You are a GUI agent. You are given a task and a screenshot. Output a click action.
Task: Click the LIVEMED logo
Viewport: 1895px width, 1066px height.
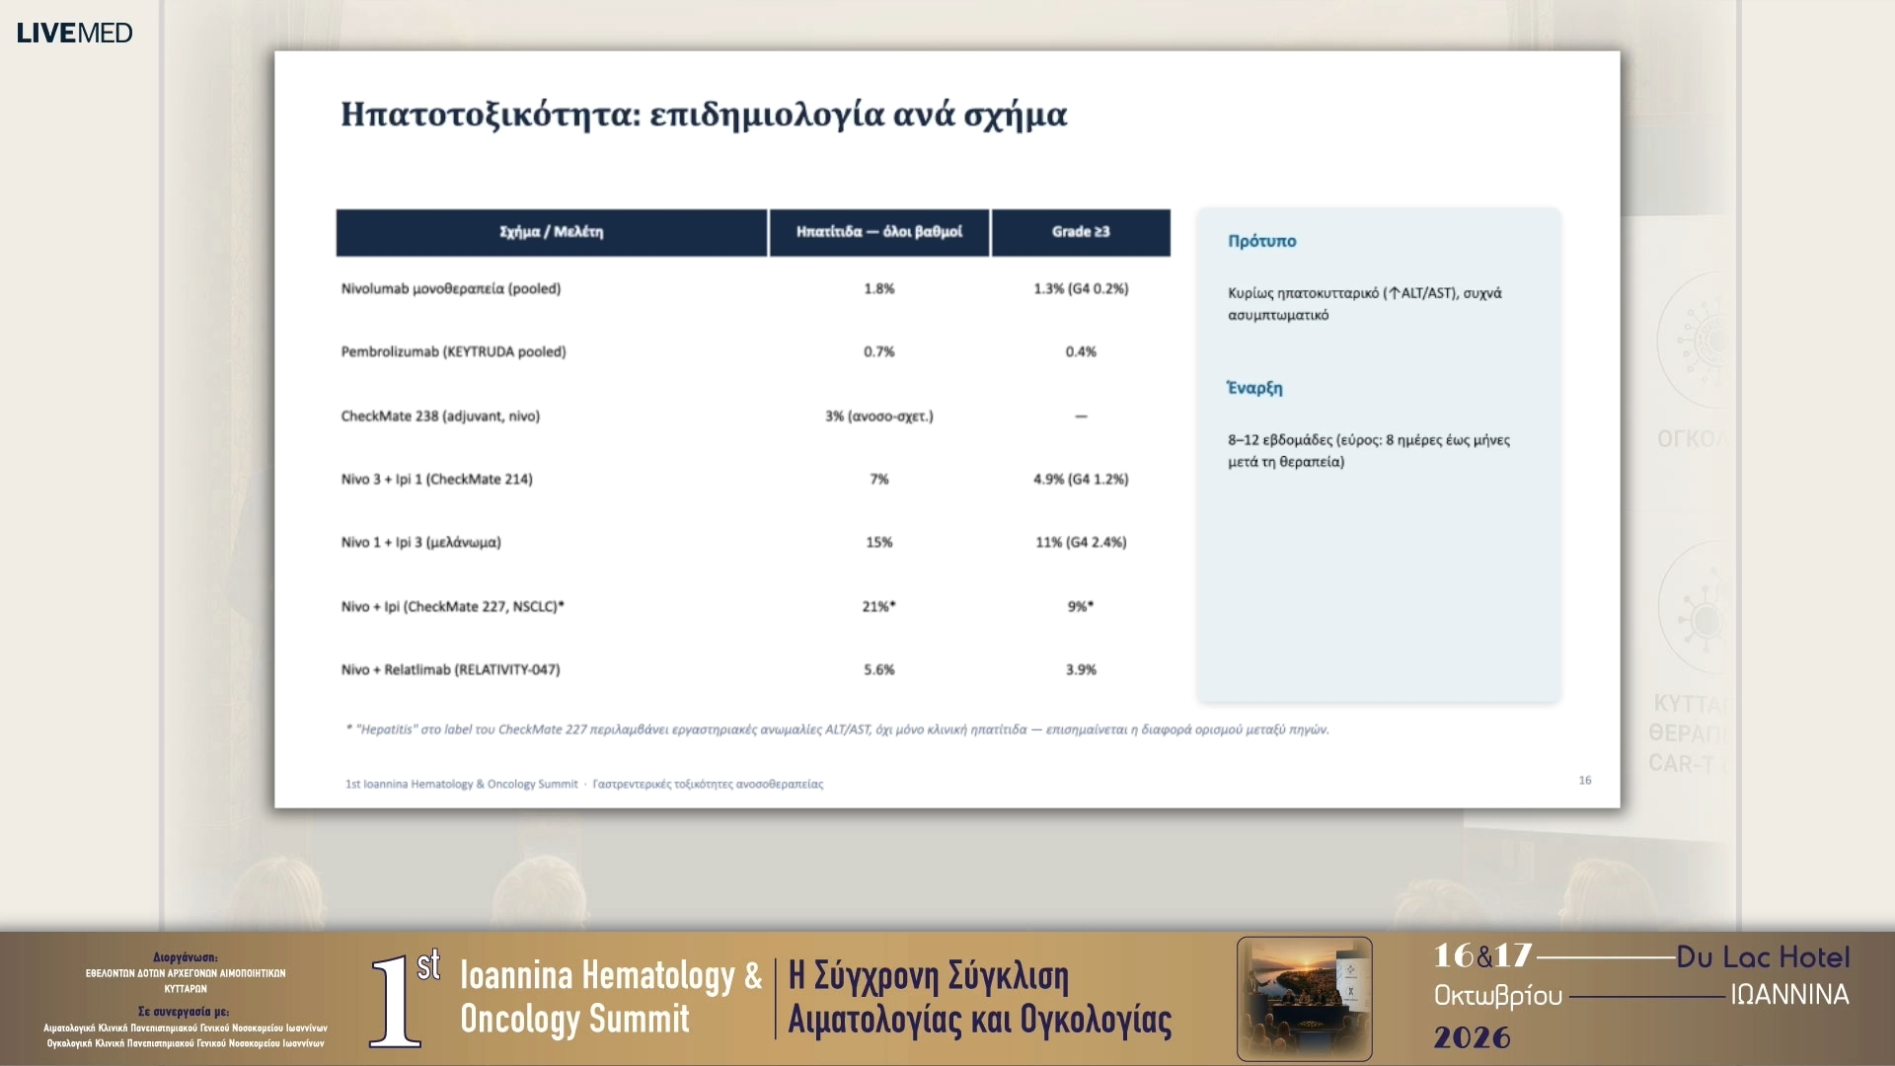[x=74, y=33]
